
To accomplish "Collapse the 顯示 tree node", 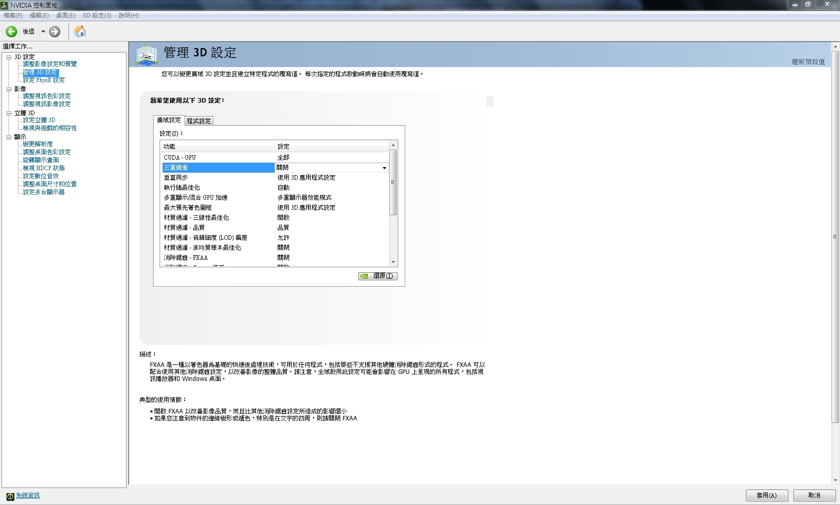I will click(x=9, y=137).
